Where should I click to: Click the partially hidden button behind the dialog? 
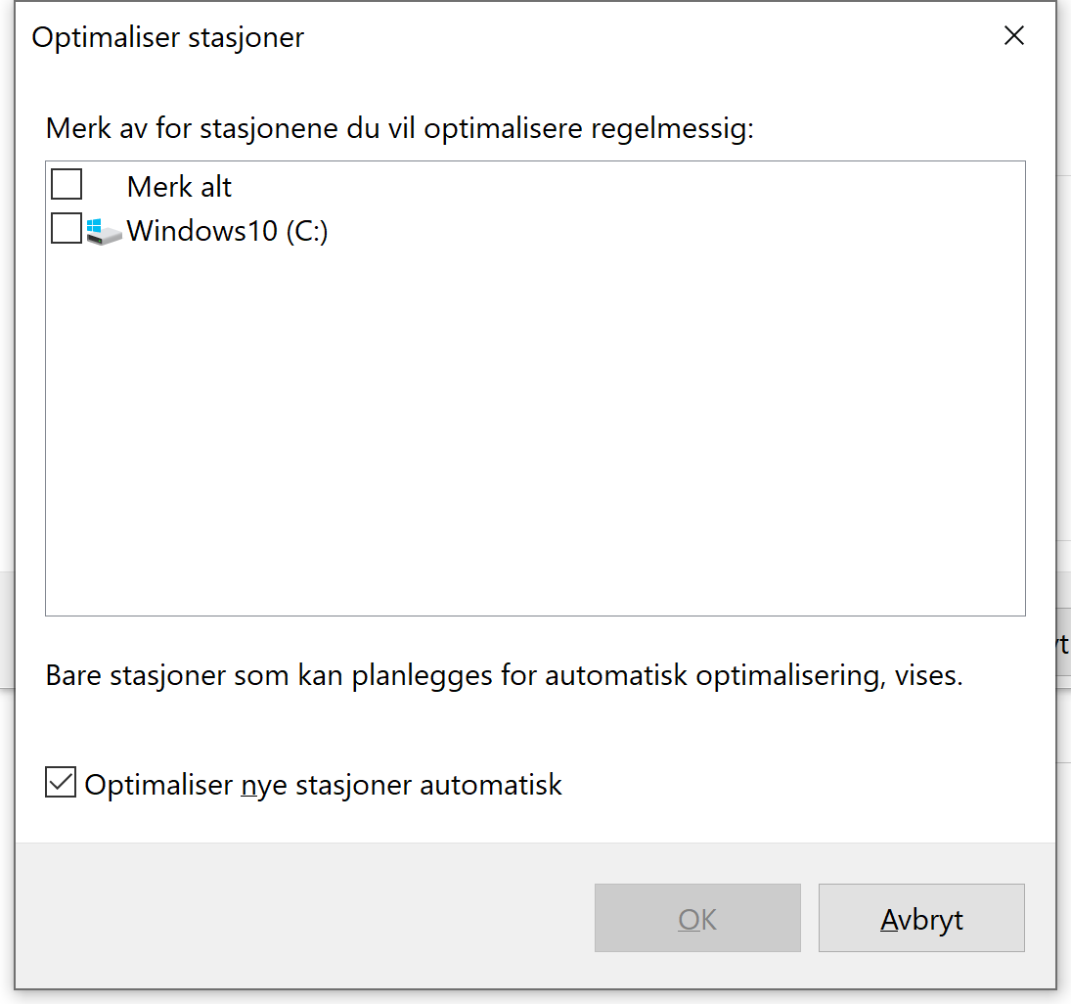click(1064, 644)
